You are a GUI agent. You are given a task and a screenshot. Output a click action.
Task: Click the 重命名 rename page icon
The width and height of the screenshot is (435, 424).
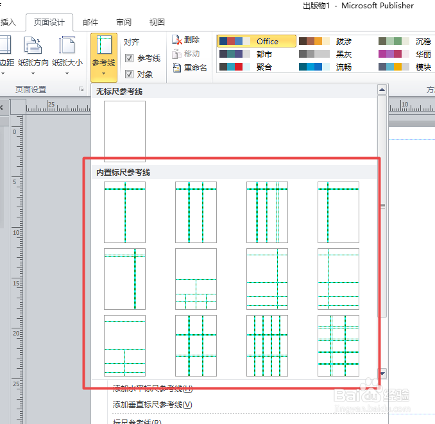click(176, 67)
